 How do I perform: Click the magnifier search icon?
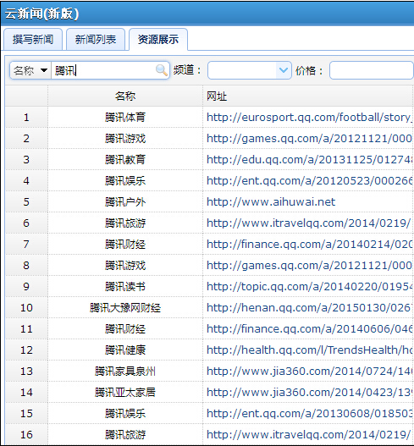pyautogui.click(x=162, y=70)
